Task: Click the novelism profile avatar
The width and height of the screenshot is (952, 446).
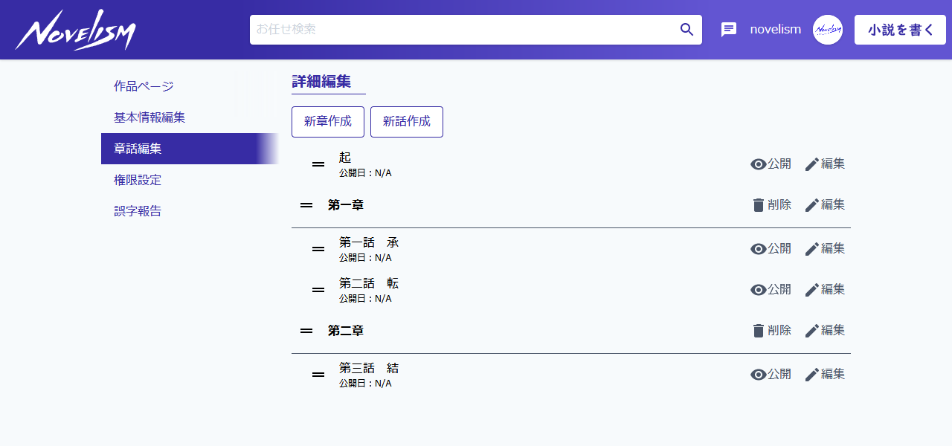Action: click(827, 30)
